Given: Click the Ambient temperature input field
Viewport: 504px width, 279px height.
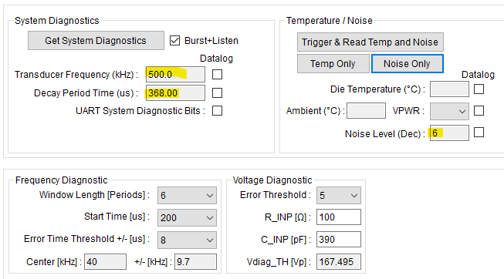Looking at the screenshot, I should pyautogui.click(x=366, y=111).
